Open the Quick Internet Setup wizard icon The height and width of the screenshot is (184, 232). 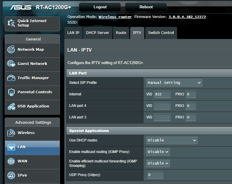pos(12,23)
